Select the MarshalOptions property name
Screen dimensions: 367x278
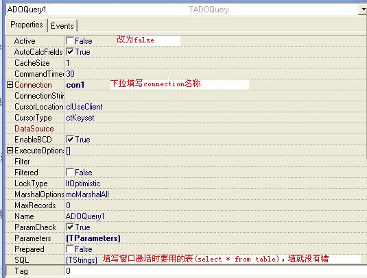coord(39,194)
